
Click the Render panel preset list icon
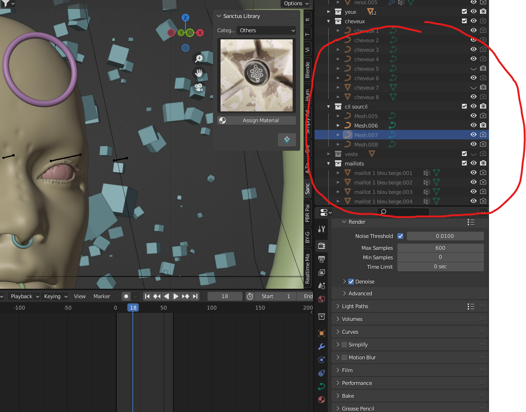(471, 222)
